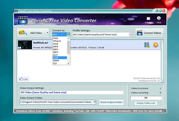
Task: Open the VideoTube Downloader banner link
Action: coord(90,111)
